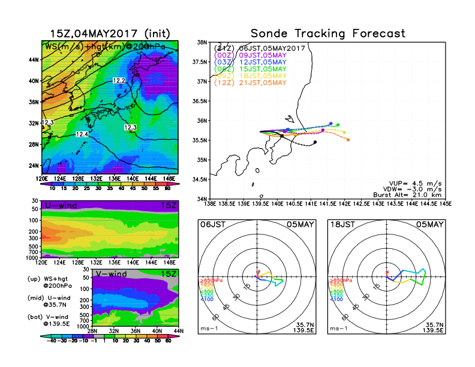Image resolution: width=475 pixels, height=367 pixels.
Task: Click "139.5E" coordinate in 18JST hodograph
Action: pos(433,330)
